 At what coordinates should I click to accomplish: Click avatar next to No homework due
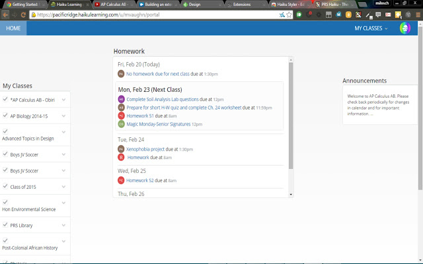coord(121,73)
